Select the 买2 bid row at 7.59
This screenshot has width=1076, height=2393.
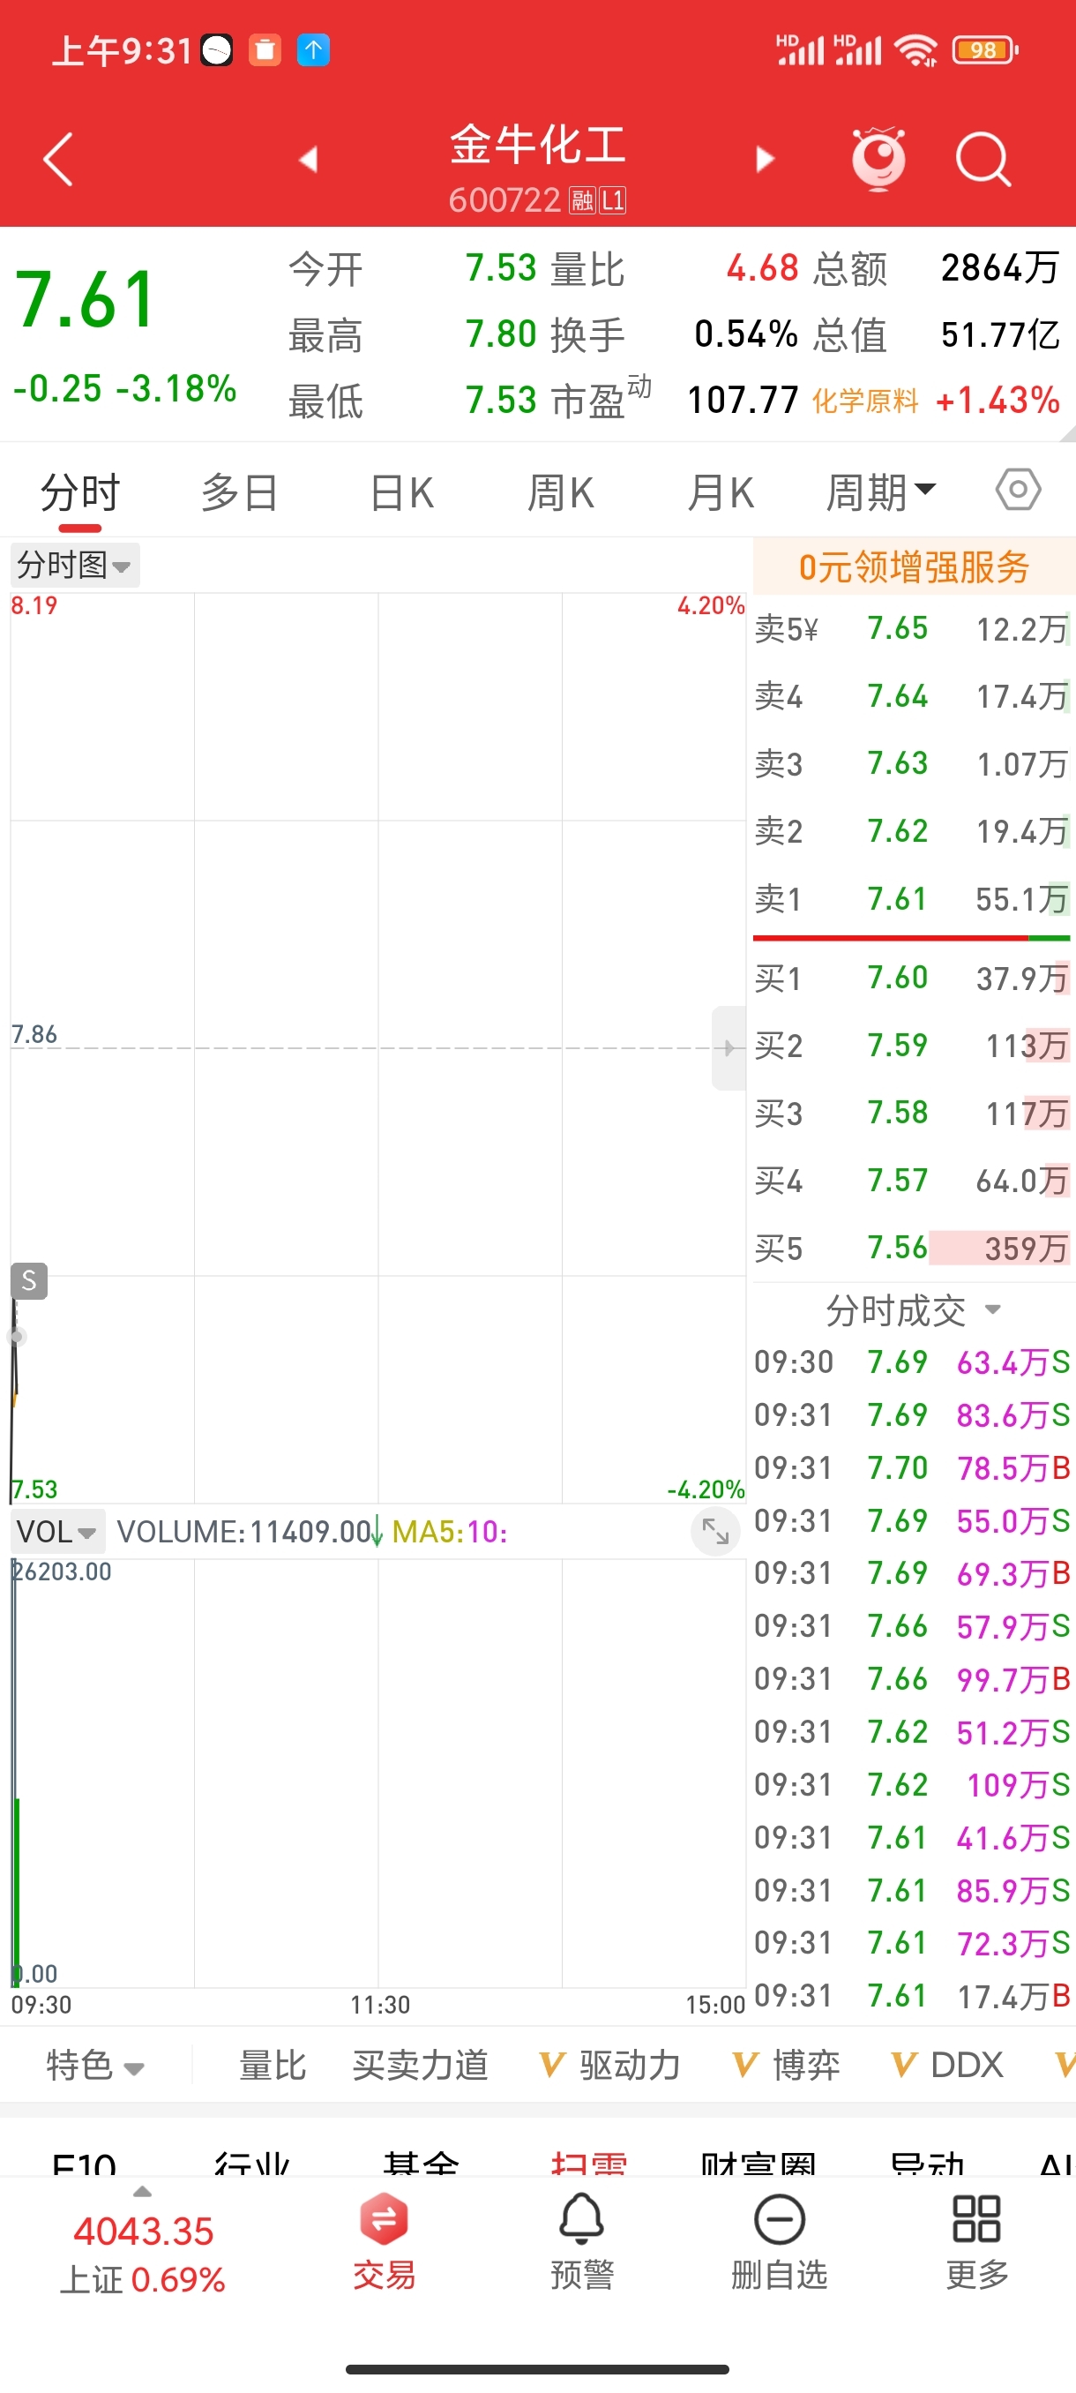(912, 1045)
